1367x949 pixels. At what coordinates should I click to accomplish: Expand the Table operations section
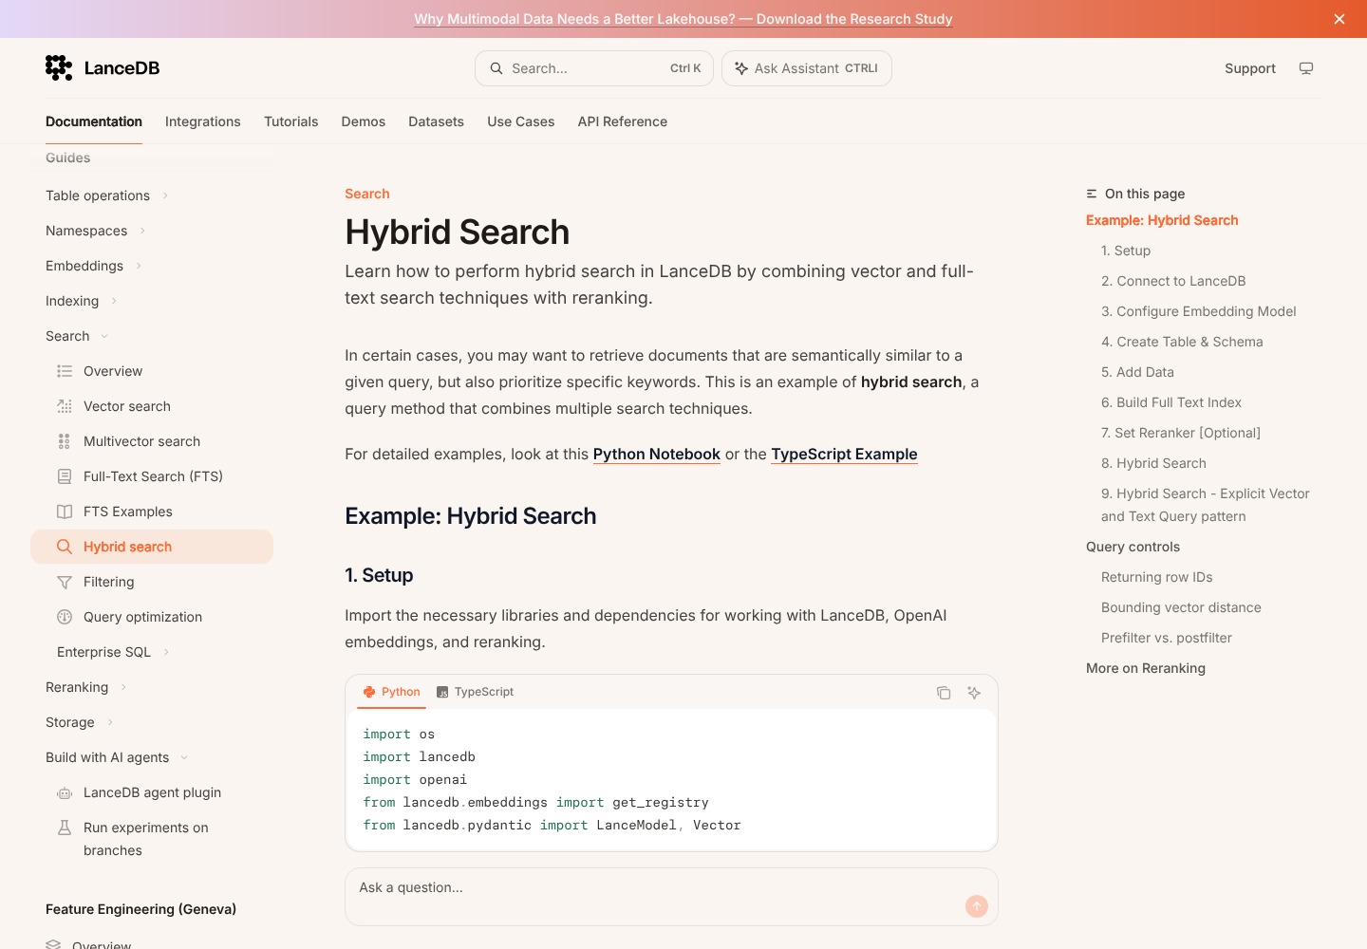165,195
